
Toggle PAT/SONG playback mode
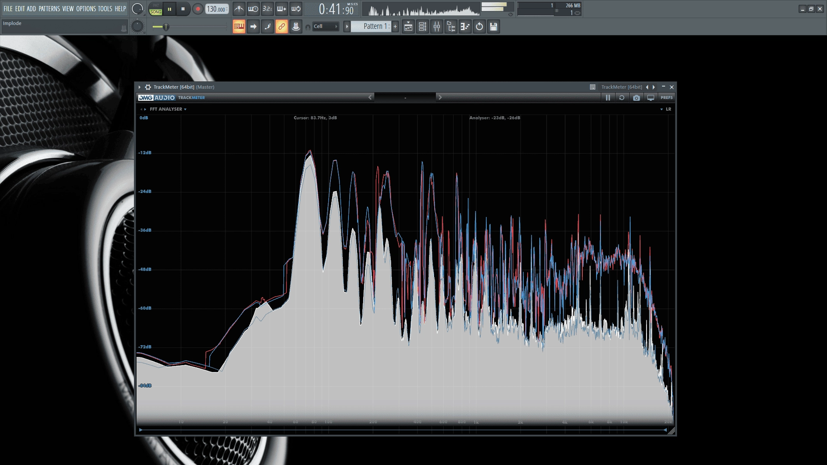(155, 9)
